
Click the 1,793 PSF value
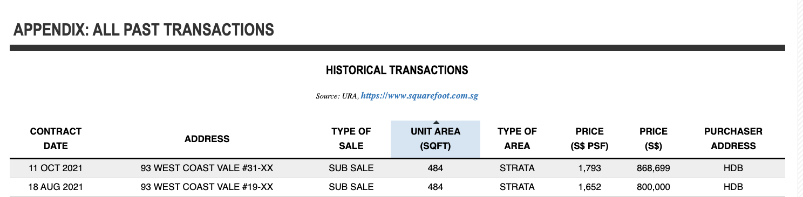(589, 168)
